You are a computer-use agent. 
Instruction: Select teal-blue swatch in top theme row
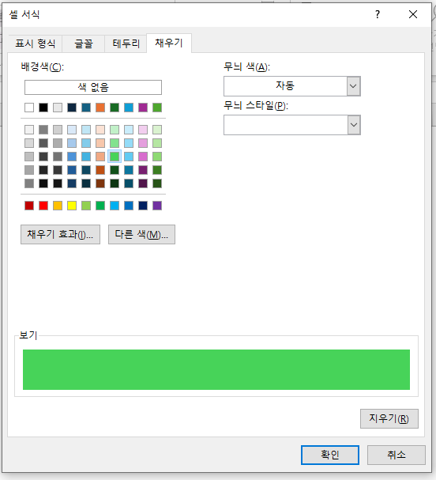(86, 108)
